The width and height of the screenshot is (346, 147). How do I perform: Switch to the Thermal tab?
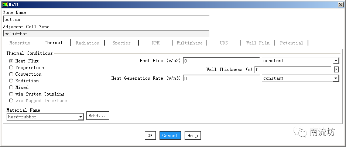(54, 43)
